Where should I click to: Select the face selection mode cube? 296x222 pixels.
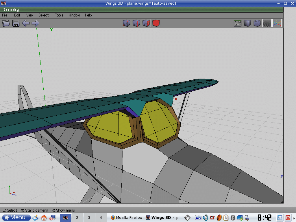(x=146, y=23)
